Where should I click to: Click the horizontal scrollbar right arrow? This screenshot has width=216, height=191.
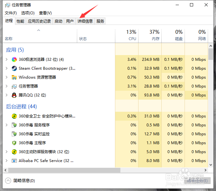coord(206,170)
